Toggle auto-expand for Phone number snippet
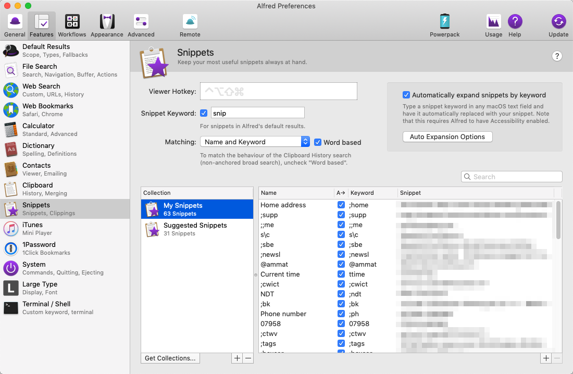Screen dimensions: 573x374 pyautogui.click(x=341, y=314)
